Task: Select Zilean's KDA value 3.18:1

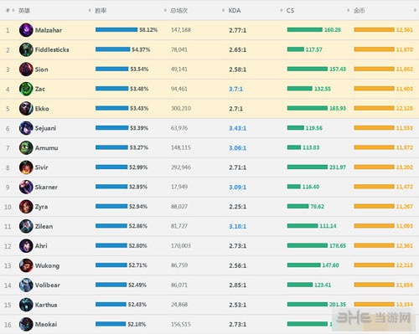Action: [x=238, y=226]
